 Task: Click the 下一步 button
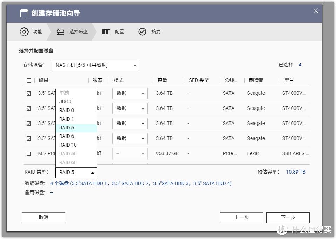pyautogui.click(x=288, y=217)
